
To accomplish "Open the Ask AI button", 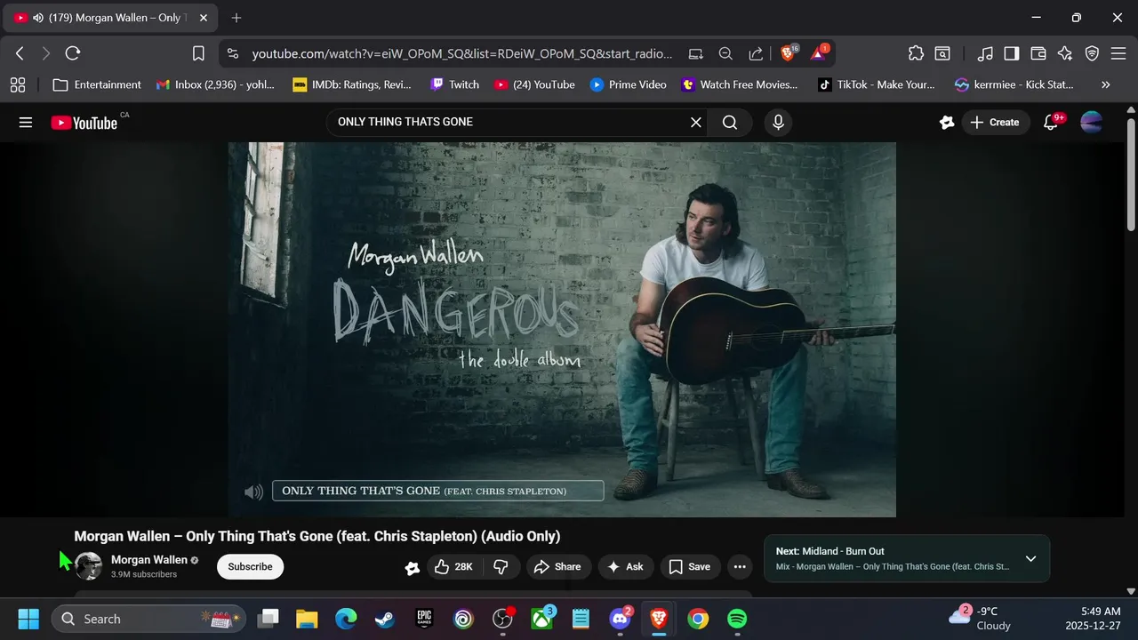I will [626, 567].
